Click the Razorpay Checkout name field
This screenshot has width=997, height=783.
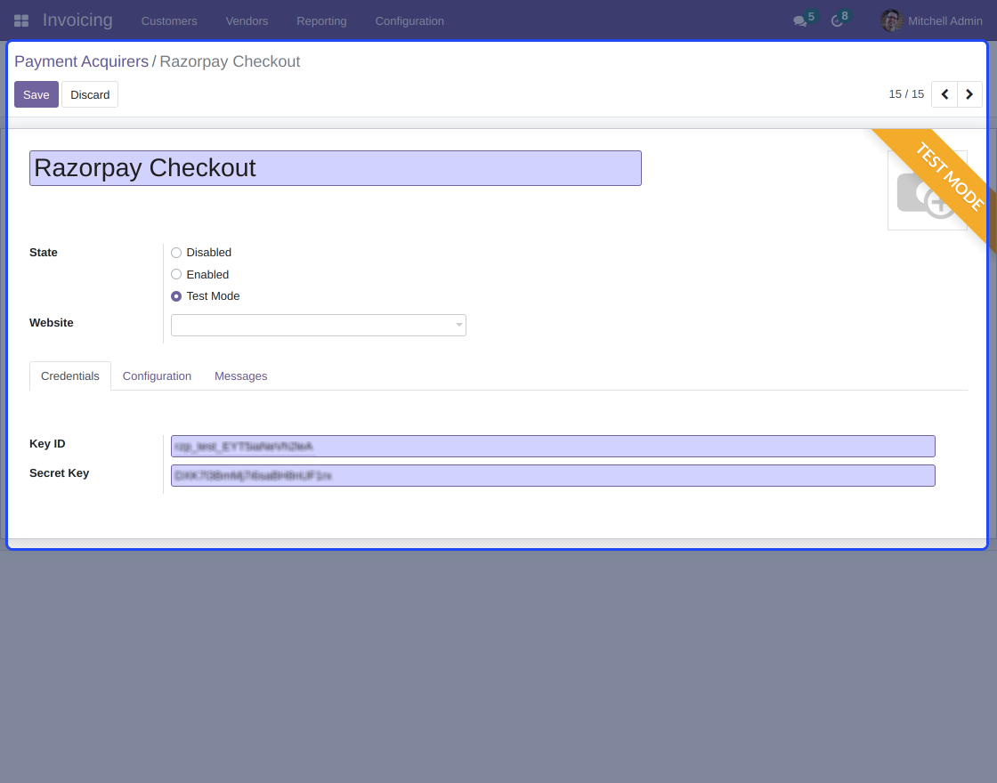[336, 168]
